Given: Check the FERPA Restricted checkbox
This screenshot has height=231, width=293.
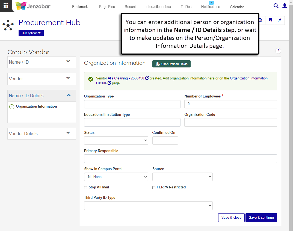Looking at the screenshot, I should (154, 188).
